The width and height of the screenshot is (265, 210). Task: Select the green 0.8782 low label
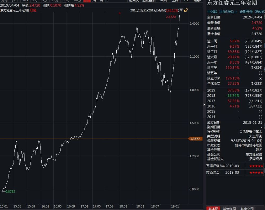10,191
